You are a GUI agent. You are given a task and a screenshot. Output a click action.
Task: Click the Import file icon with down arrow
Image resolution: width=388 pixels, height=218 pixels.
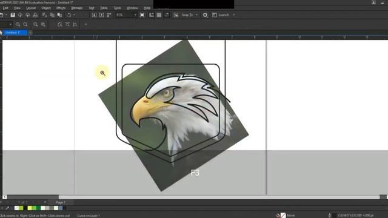(95, 15)
